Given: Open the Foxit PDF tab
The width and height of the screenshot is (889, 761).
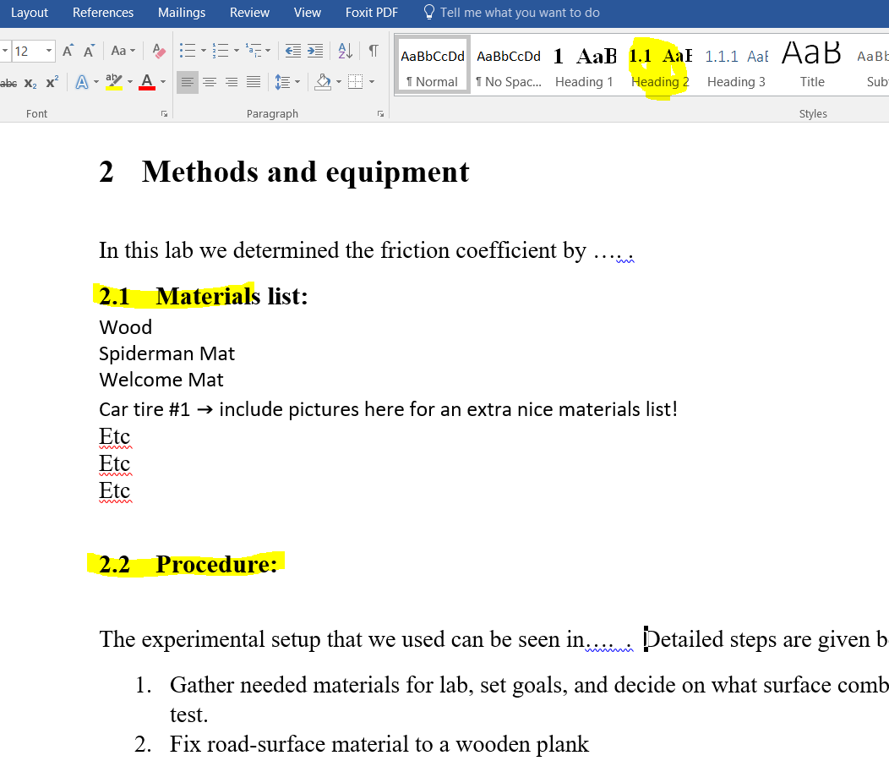Looking at the screenshot, I should [x=372, y=13].
